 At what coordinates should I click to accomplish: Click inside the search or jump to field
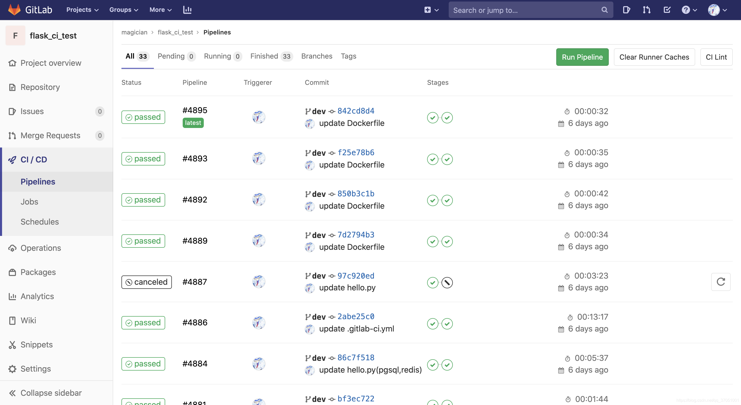(x=518, y=10)
